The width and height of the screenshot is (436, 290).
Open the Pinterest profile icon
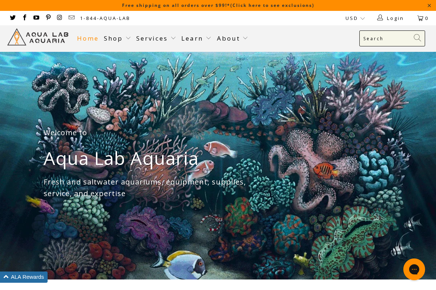(x=48, y=17)
